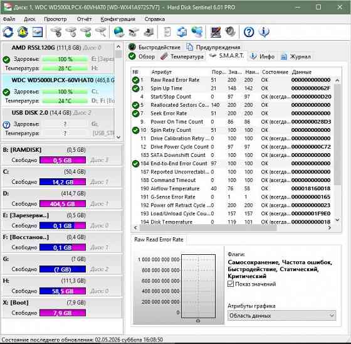The width and height of the screenshot is (351, 344).
Task: Click the drive with arrow toolbar icon
Action: 134,32
